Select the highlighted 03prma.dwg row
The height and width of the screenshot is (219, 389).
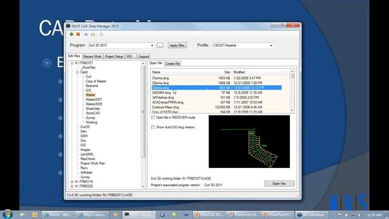[216, 88]
